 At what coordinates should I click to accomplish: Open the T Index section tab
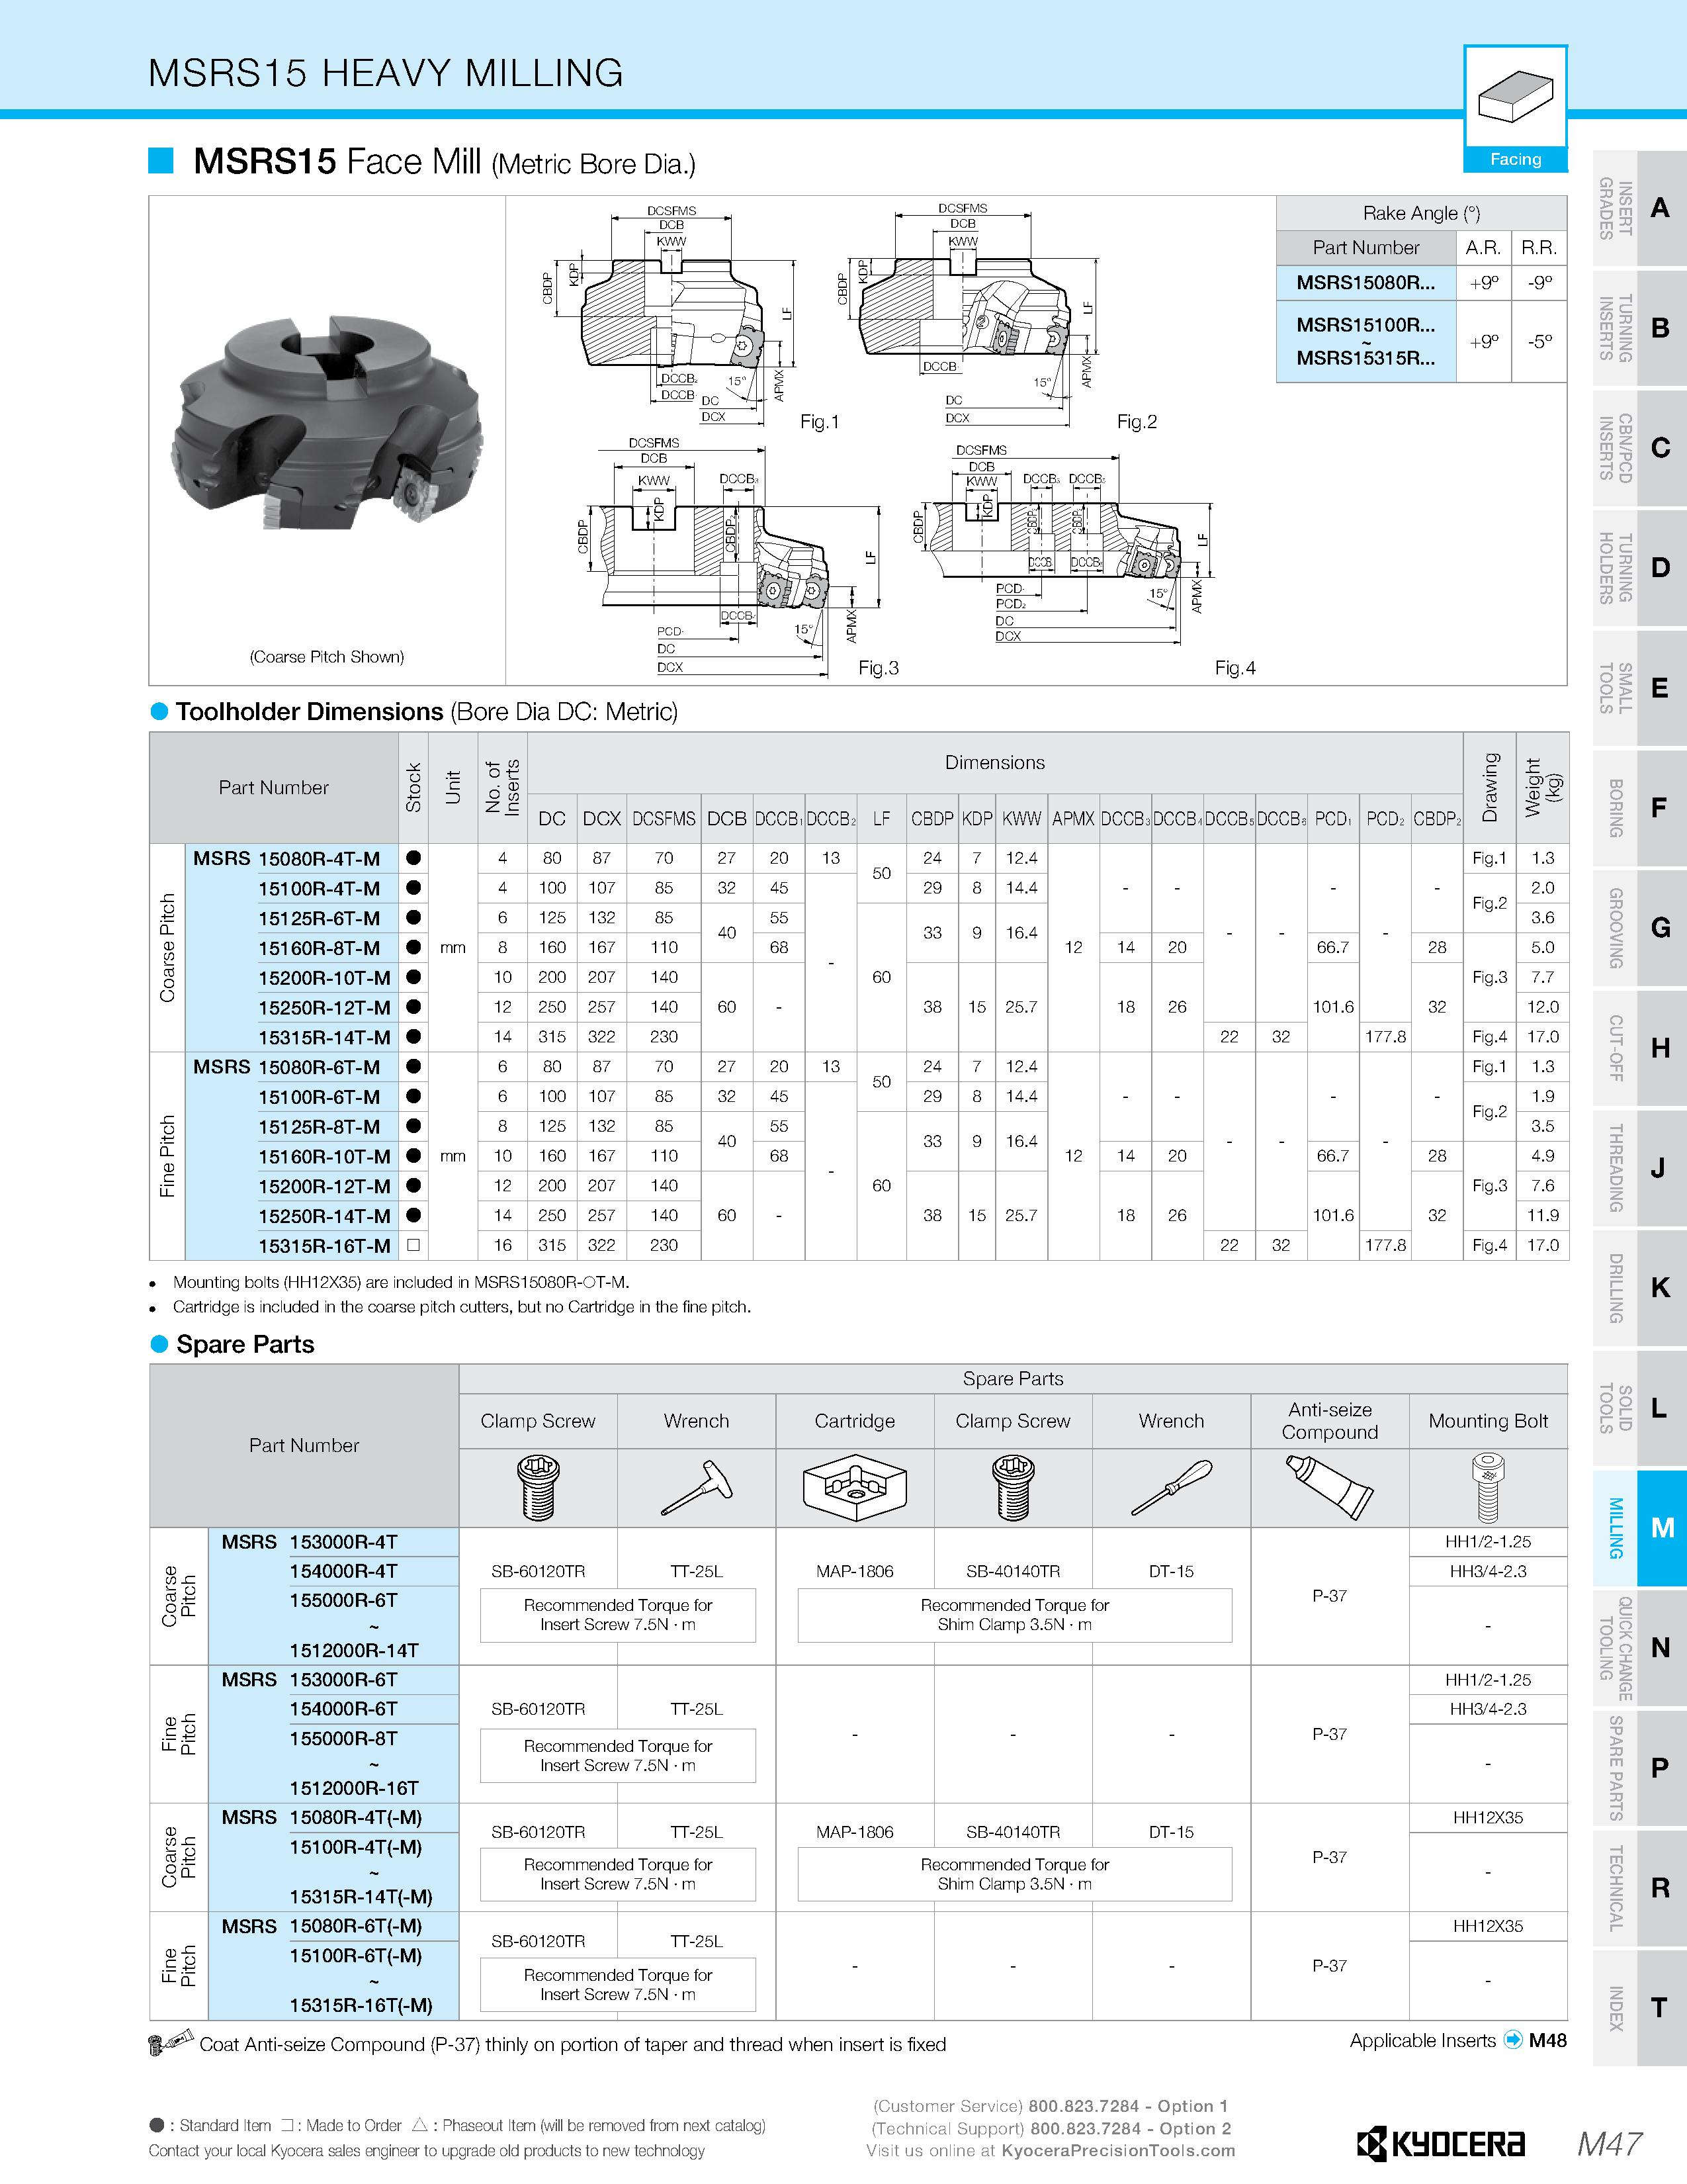coord(1639,2008)
